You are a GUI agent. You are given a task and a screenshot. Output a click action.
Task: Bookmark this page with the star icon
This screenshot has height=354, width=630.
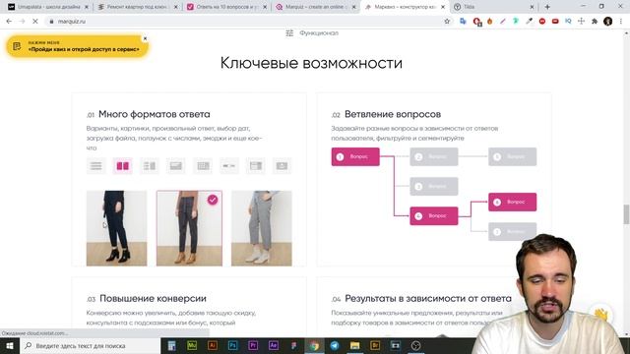pos(447,22)
